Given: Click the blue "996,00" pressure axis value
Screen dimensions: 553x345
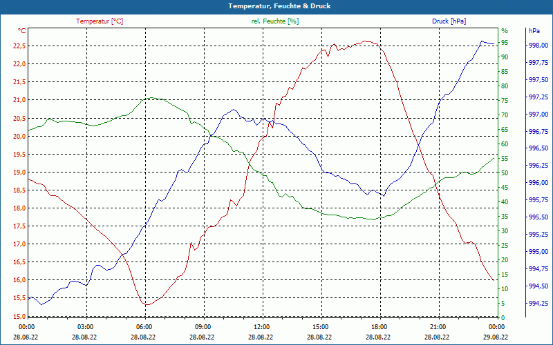Looking at the screenshot, I should click(538, 183).
